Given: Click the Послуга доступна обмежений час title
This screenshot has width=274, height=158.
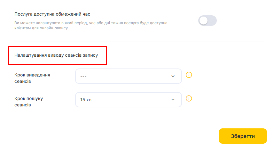Looking at the screenshot, I should 52,14.
